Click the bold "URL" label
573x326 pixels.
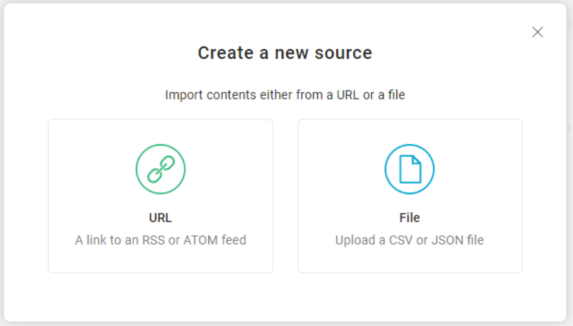(x=160, y=218)
